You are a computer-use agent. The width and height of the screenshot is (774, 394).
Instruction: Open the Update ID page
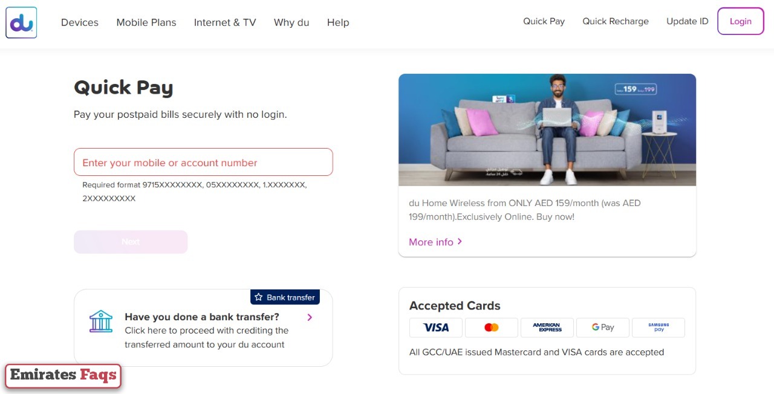point(687,21)
